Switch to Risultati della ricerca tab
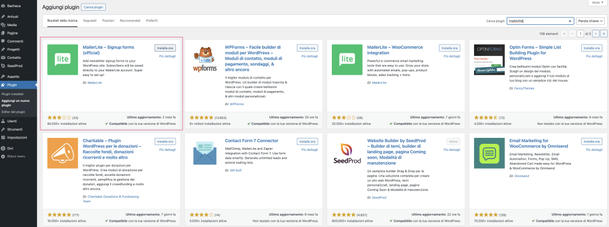Screen dimensions: 609x227 pos(62,20)
